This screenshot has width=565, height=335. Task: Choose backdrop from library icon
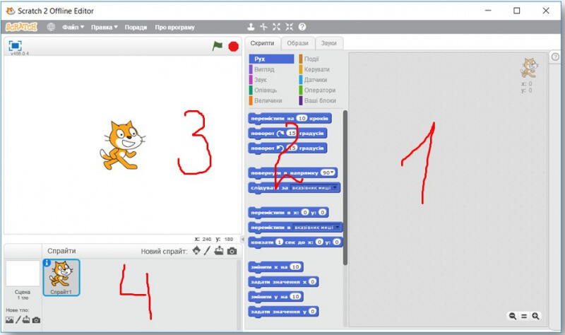pos(9,320)
